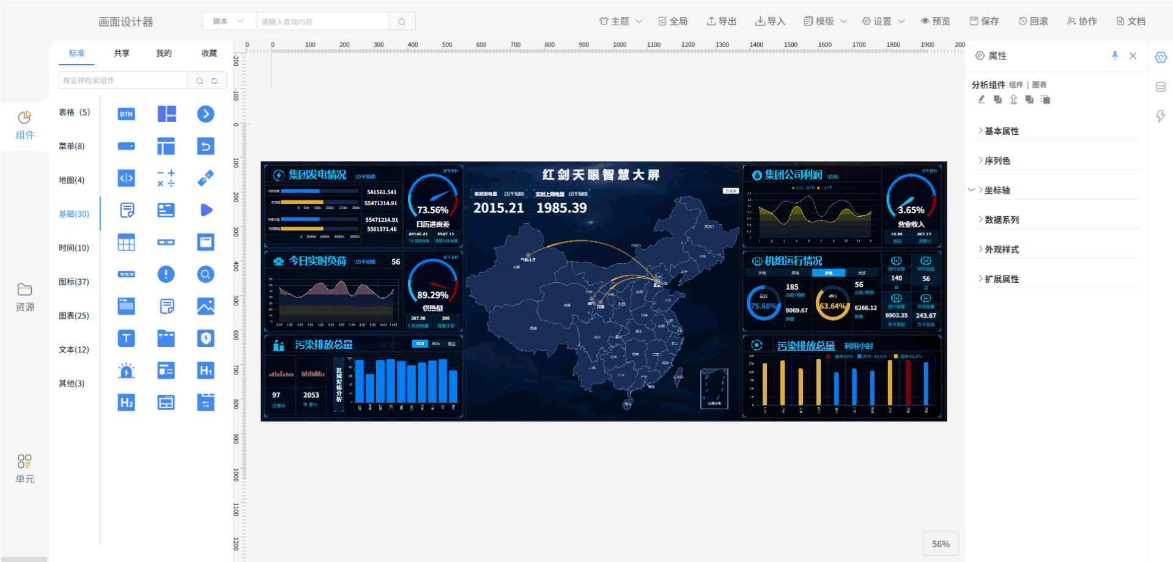Viewport: 1173px width, 562px height.
Task: Click the 导入 import button
Action: pos(771,21)
